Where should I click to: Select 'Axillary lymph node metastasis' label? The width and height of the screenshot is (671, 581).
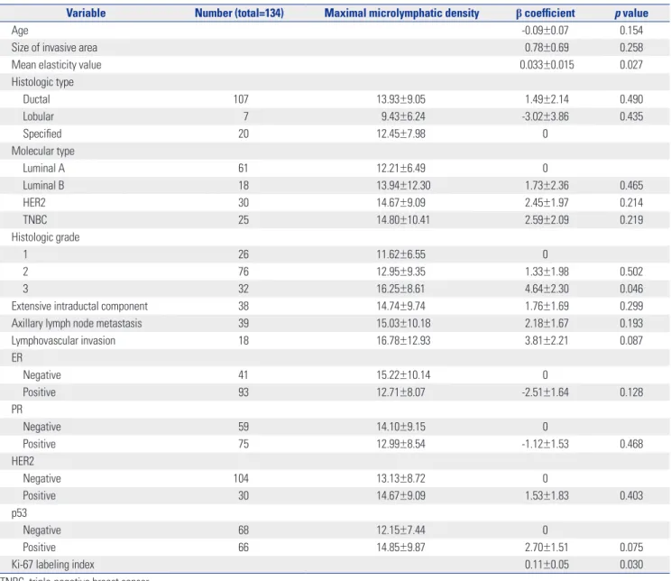coord(77,323)
